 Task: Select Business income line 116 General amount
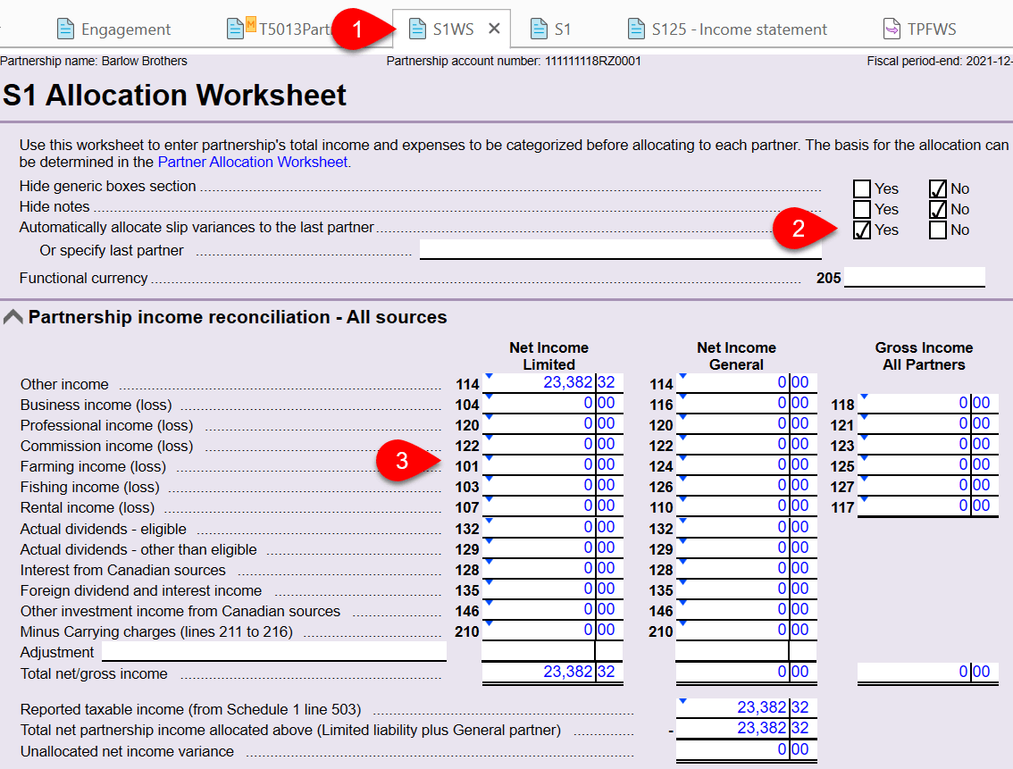coord(746,403)
